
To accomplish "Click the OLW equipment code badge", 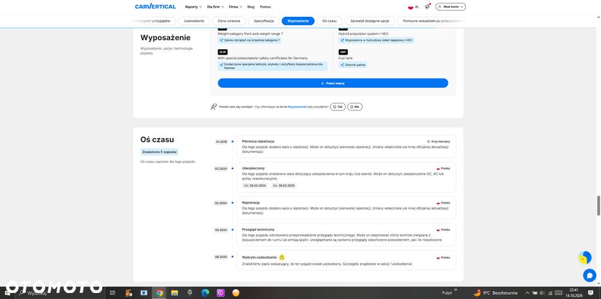I will [222, 52].
